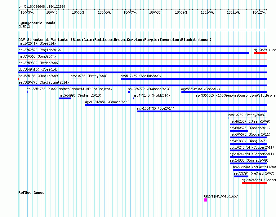Click nsv525183 (Shaikh2009) label
Image resolution: width=276 pixels, height=217 pixels.
point(39,76)
